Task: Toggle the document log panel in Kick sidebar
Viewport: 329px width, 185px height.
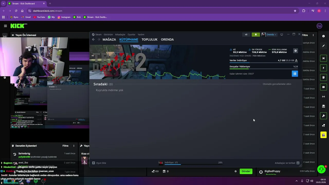Action: click(x=324, y=77)
